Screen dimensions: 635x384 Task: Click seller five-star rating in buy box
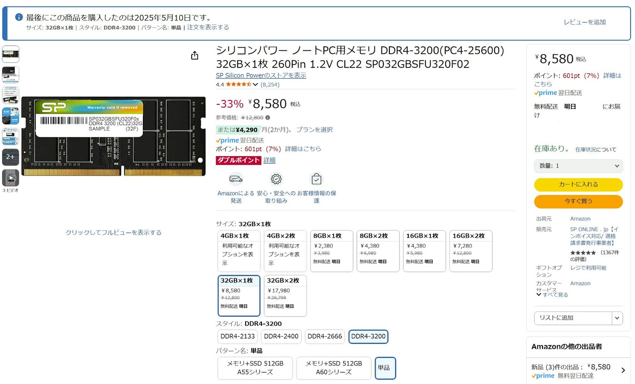click(583, 253)
